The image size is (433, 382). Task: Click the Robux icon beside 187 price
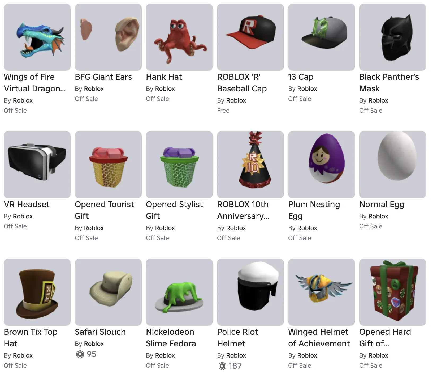coord(222,366)
